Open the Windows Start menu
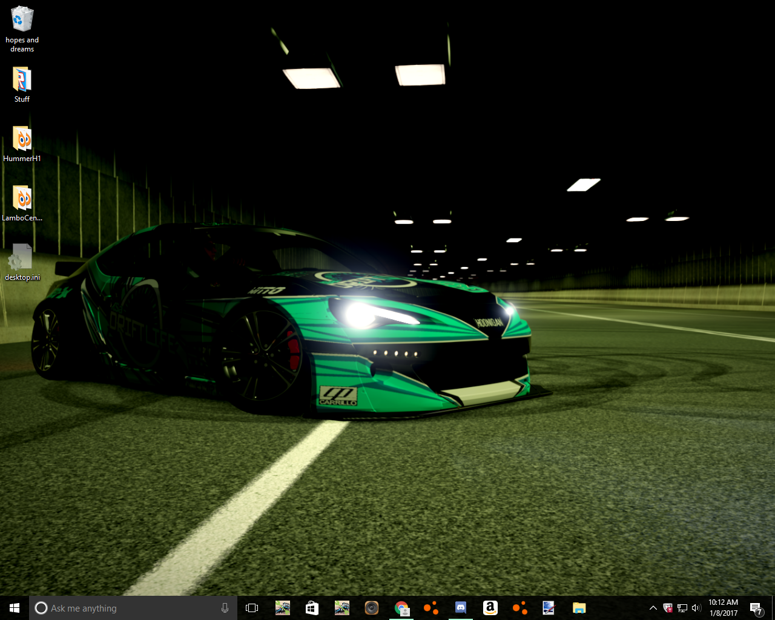The width and height of the screenshot is (775, 620). coord(15,608)
